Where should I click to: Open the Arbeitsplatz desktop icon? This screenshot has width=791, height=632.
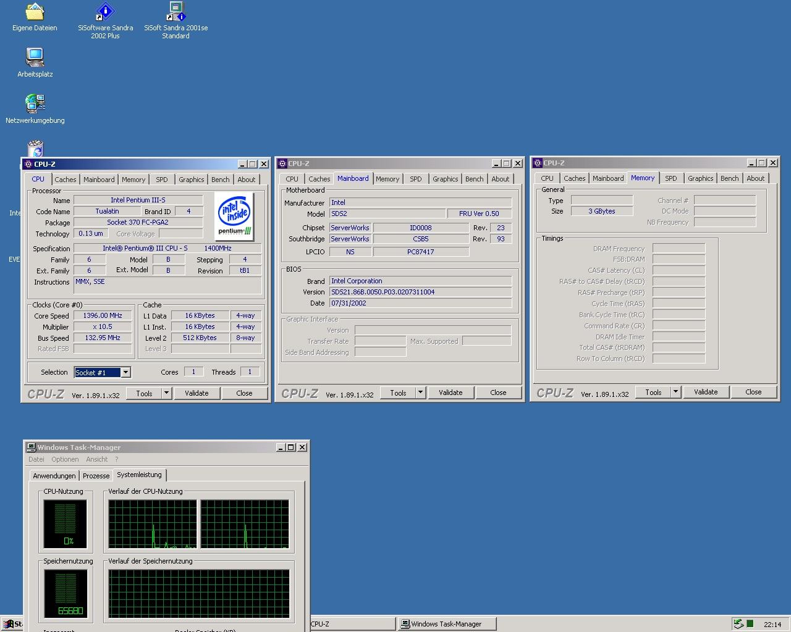(x=35, y=58)
